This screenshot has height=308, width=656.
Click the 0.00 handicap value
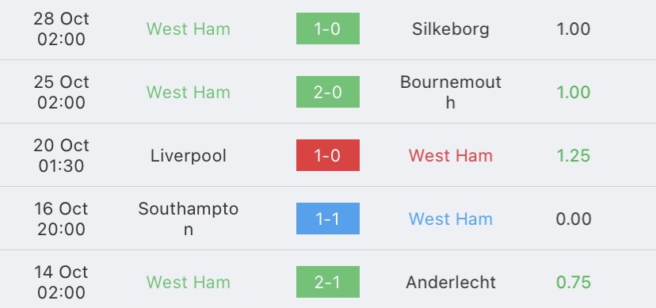tap(573, 219)
